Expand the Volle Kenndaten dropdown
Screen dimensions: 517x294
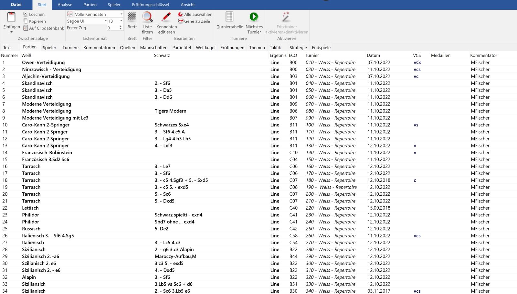[x=121, y=14]
